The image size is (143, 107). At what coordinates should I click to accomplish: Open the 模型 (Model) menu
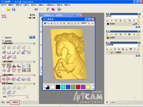point(19,5)
